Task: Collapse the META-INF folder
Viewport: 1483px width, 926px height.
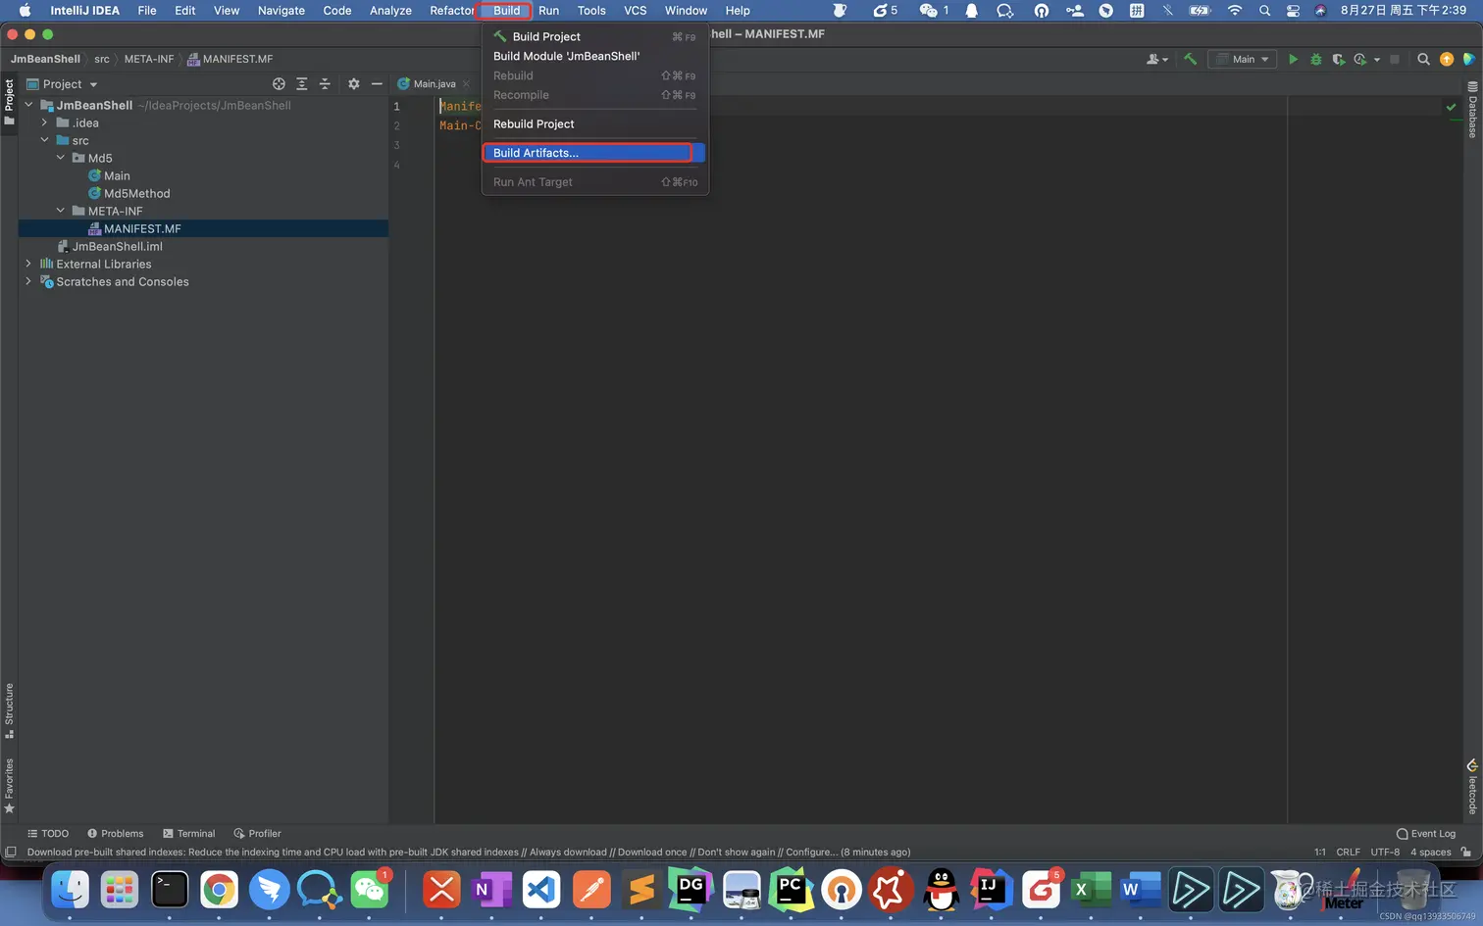Action: pyautogui.click(x=60, y=211)
